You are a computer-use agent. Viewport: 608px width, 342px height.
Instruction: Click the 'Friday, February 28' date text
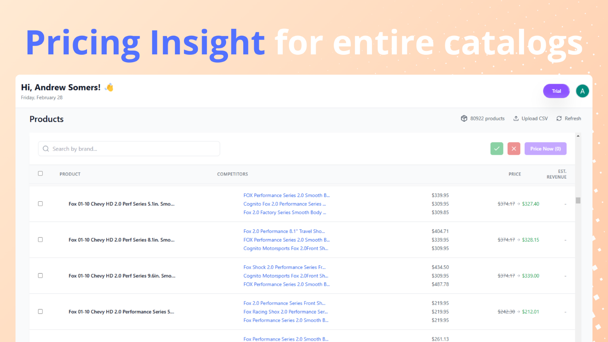coord(42,98)
